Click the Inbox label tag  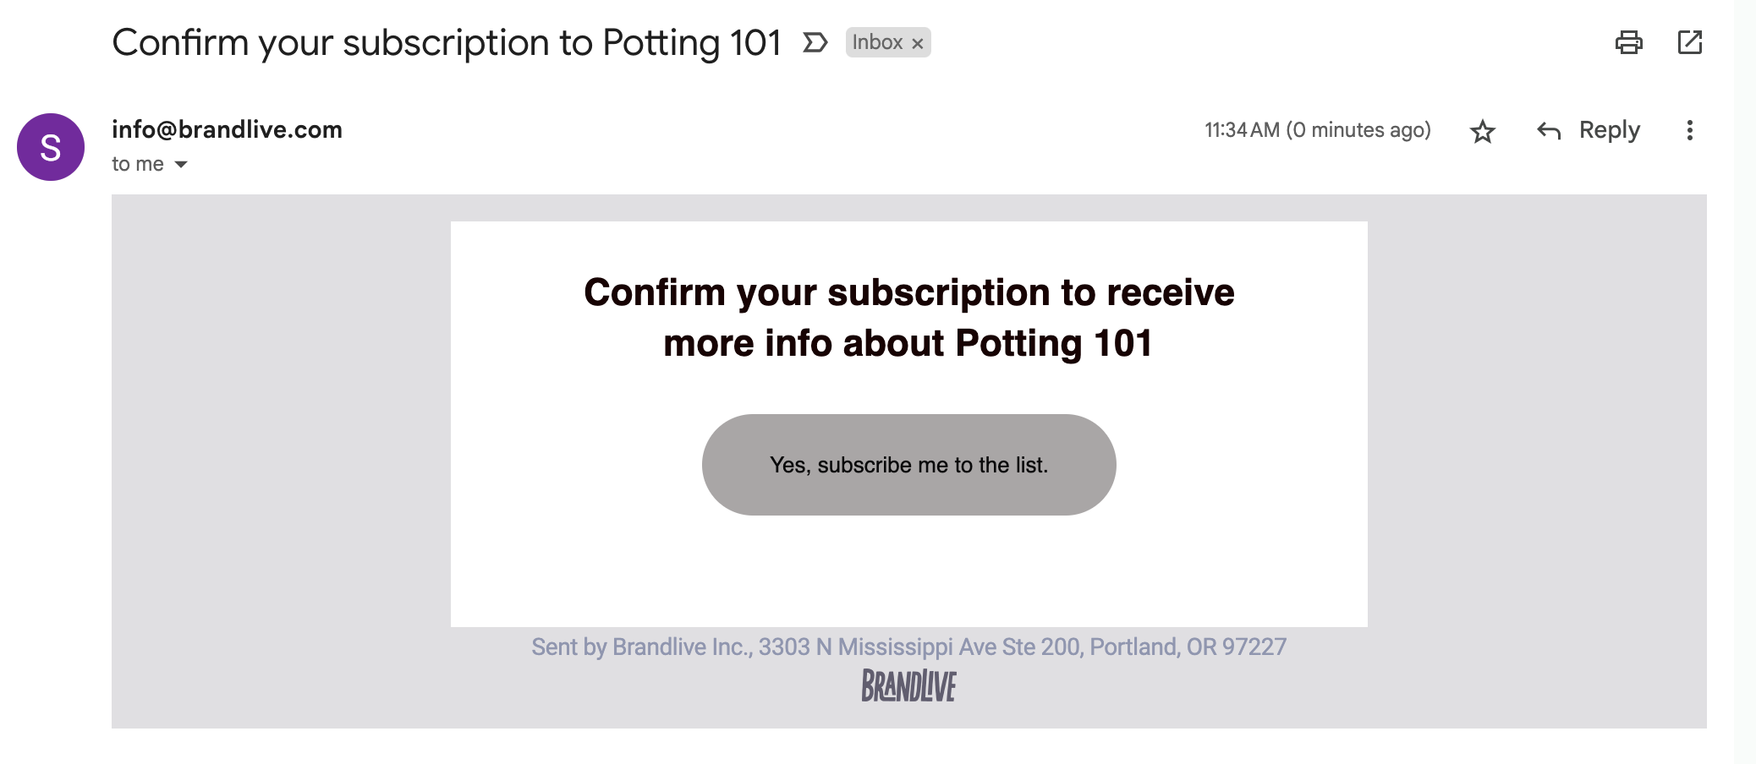(x=877, y=42)
